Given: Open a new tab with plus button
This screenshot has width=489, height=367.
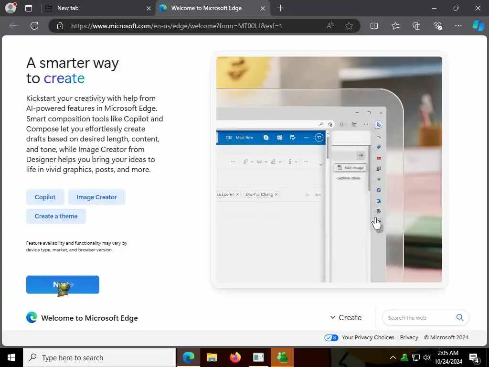Looking at the screenshot, I should click(x=280, y=8).
